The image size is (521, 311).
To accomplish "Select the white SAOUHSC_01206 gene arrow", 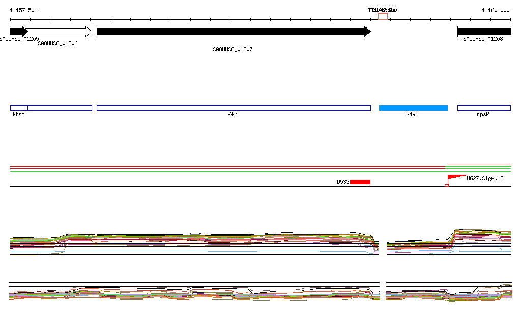I will click(x=59, y=32).
